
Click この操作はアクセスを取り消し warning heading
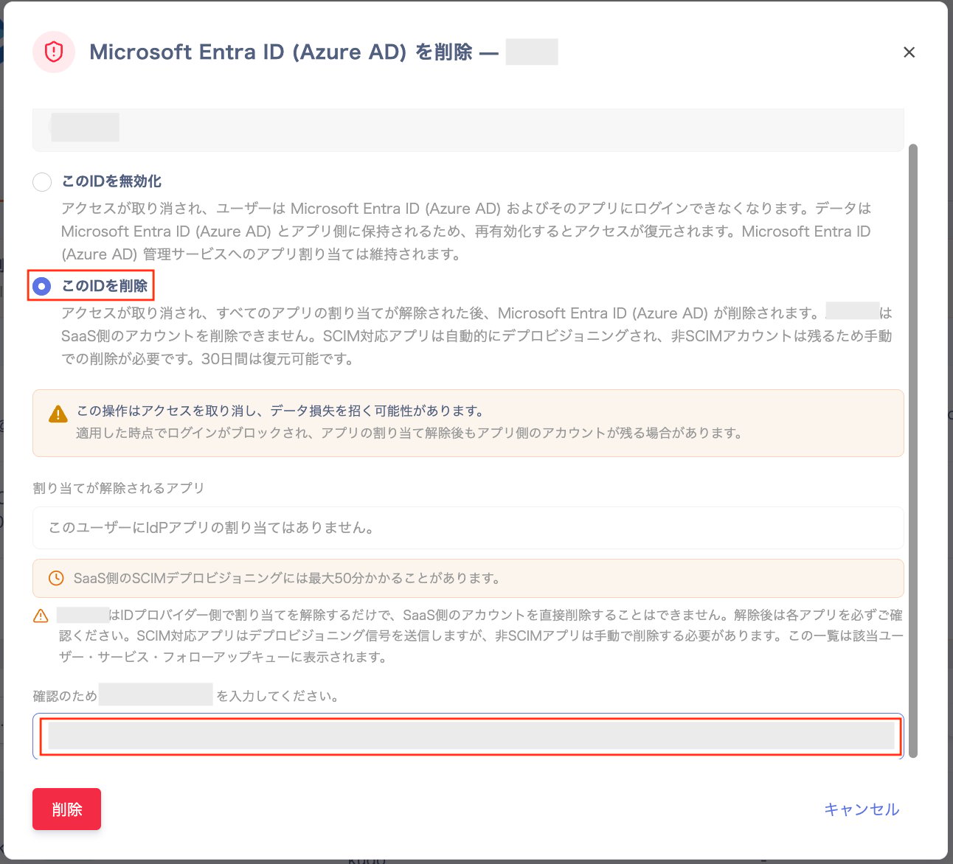pyautogui.click(x=281, y=411)
